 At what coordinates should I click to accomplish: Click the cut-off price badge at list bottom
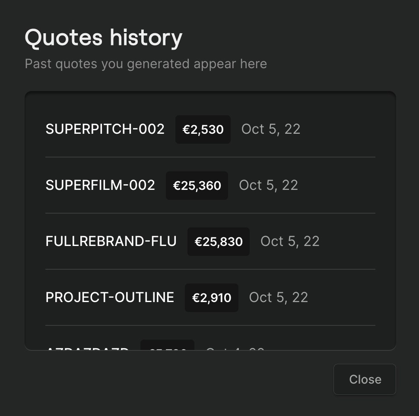coord(168,347)
